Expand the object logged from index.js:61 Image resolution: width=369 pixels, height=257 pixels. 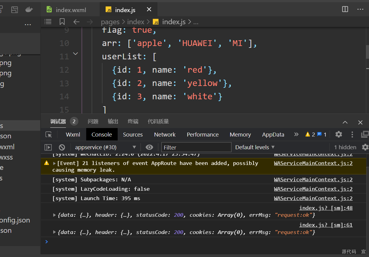coord(54,232)
